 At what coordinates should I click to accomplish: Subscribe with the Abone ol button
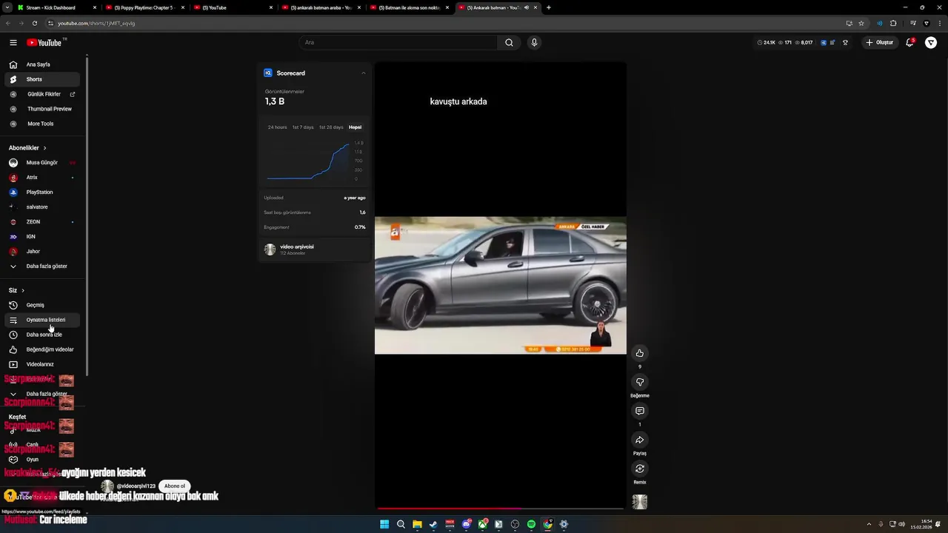175,486
